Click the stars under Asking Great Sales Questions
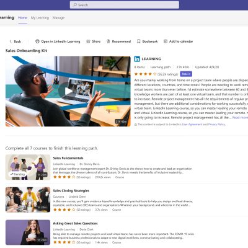 (64, 242)
